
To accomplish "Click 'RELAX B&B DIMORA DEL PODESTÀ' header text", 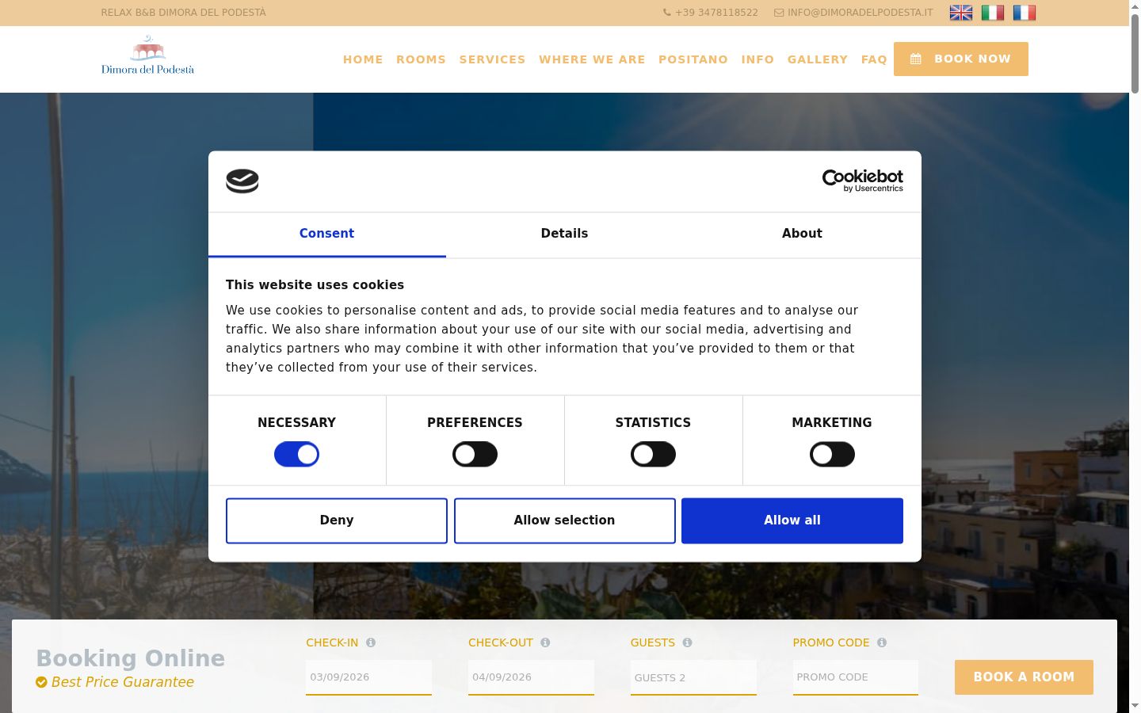I will 183,13.
